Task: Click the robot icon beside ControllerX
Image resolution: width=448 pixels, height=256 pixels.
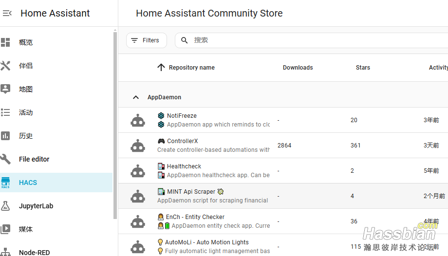Action: pos(138,146)
